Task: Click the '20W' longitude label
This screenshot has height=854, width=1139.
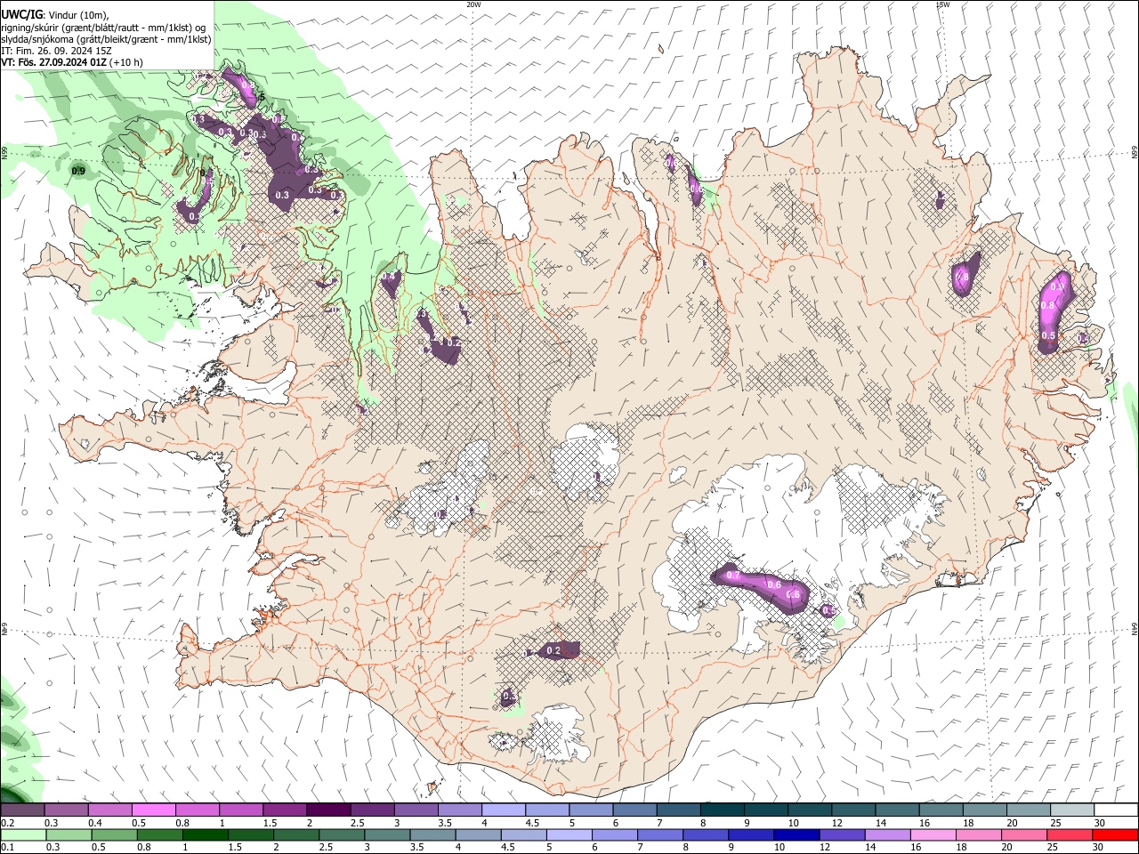Action: 473,4
